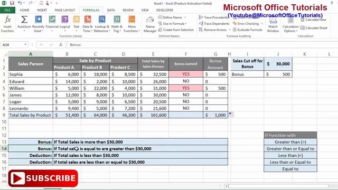Select Less than or Equal to cell
This screenshot has height=190, width=338.
(x=290, y=162)
